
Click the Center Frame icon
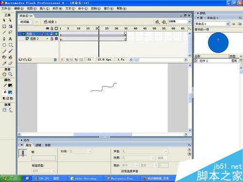[62, 60]
